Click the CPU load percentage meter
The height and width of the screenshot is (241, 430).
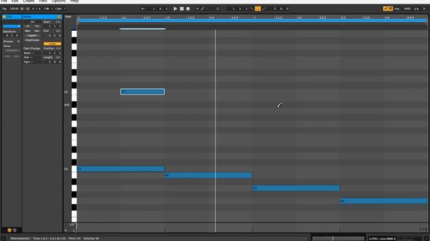click(417, 9)
